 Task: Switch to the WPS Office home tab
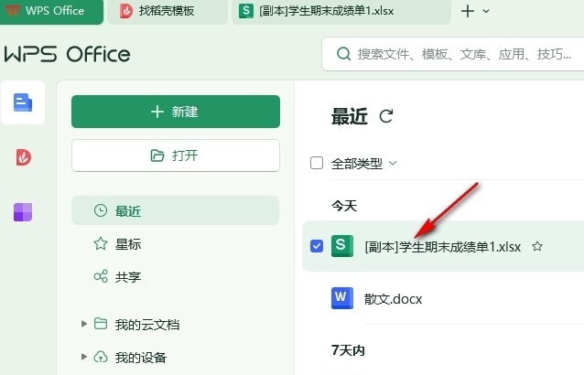tap(51, 11)
